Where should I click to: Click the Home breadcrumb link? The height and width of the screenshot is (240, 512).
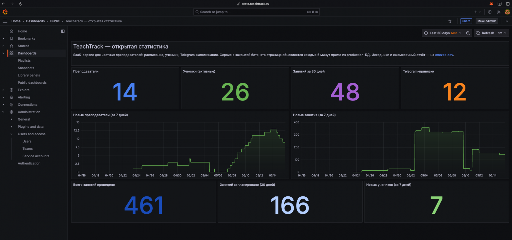(x=16, y=21)
